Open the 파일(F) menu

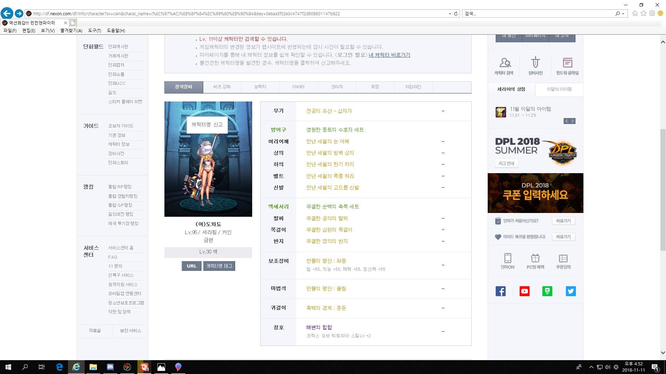click(x=10, y=30)
